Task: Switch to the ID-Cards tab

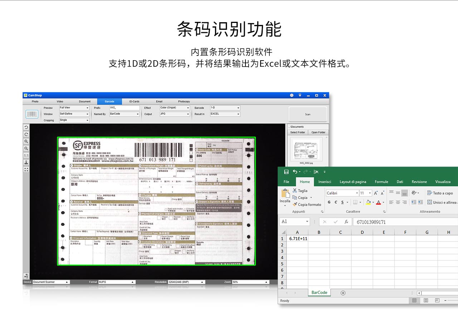Action: tap(134, 101)
